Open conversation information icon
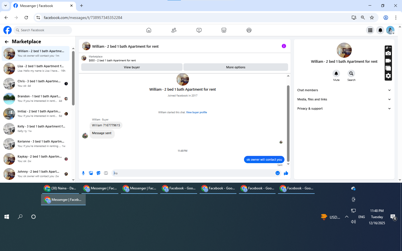This screenshot has height=251, width=402. (x=284, y=46)
